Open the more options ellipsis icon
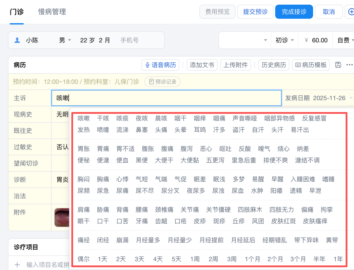Viewport: 354px width, 270px height. point(349,65)
